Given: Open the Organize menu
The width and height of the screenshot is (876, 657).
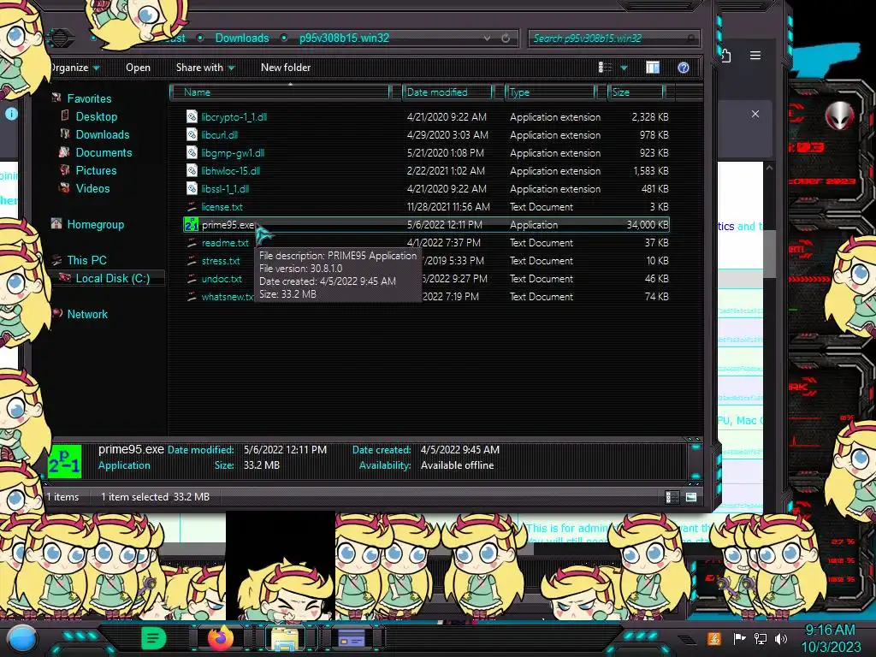Looking at the screenshot, I should (74, 68).
